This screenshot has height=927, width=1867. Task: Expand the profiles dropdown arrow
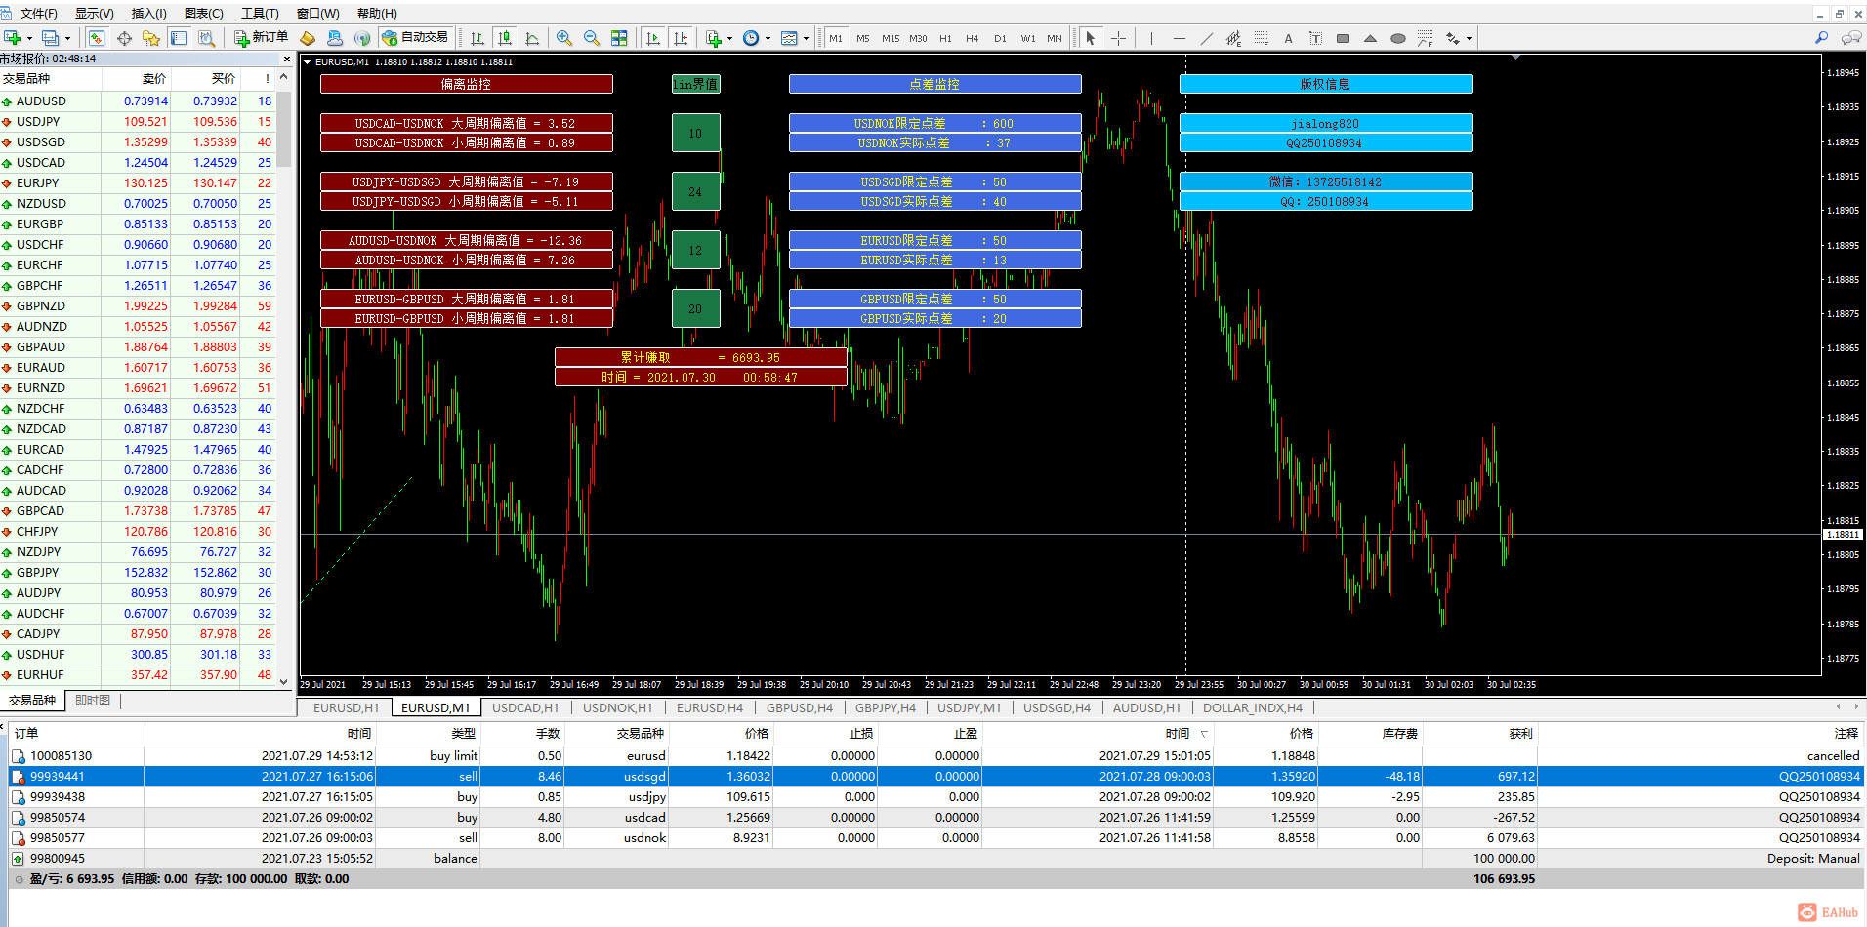coord(67,39)
